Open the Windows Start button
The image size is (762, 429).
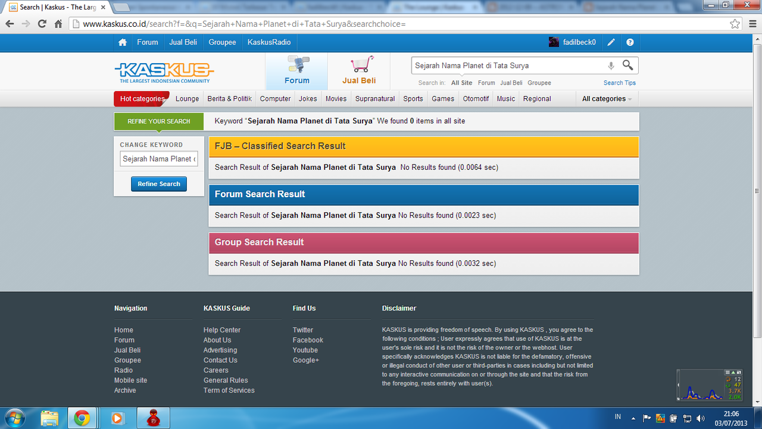click(16, 418)
